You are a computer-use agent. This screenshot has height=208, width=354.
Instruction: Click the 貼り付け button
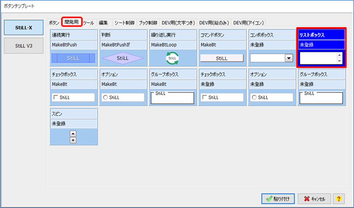[278, 198]
